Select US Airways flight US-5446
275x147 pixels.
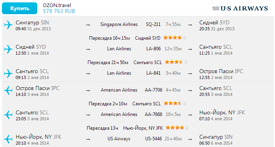(153, 139)
